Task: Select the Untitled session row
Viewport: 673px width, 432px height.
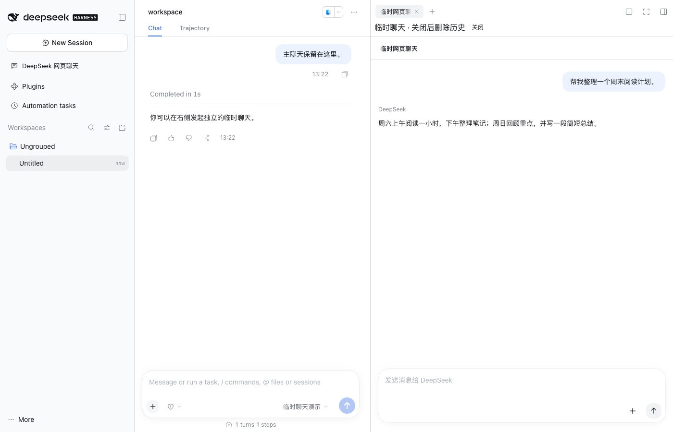Action: click(x=67, y=163)
